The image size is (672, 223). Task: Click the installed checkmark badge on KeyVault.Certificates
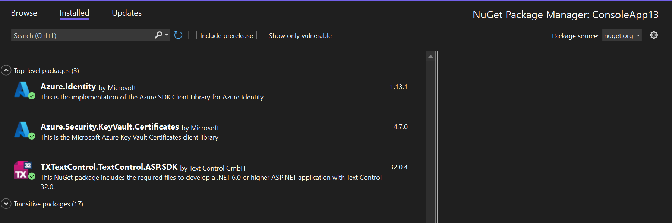[32, 136]
